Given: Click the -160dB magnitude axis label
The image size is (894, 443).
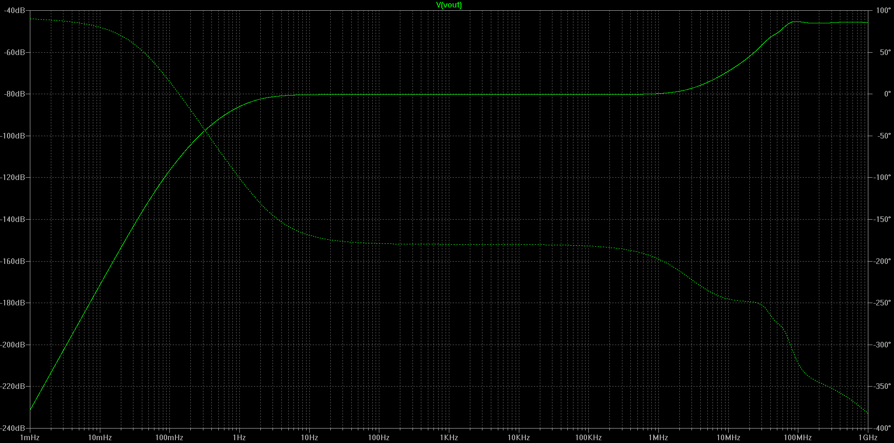Looking at the screenshot, I should pyautogui.click(x=13, y=261).
